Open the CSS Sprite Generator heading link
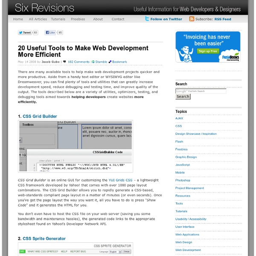Image resolution: width=256 pixels, height=256 pixels. point(44,239)
